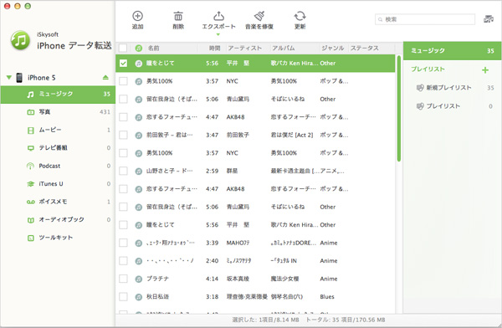The image size is (502, 328).
Task: Click the iSkysoft app logo icon
Action: (x=20, y=40)
